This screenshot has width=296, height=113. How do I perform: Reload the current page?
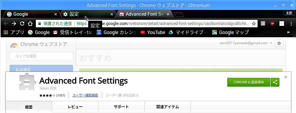(22, 24)
